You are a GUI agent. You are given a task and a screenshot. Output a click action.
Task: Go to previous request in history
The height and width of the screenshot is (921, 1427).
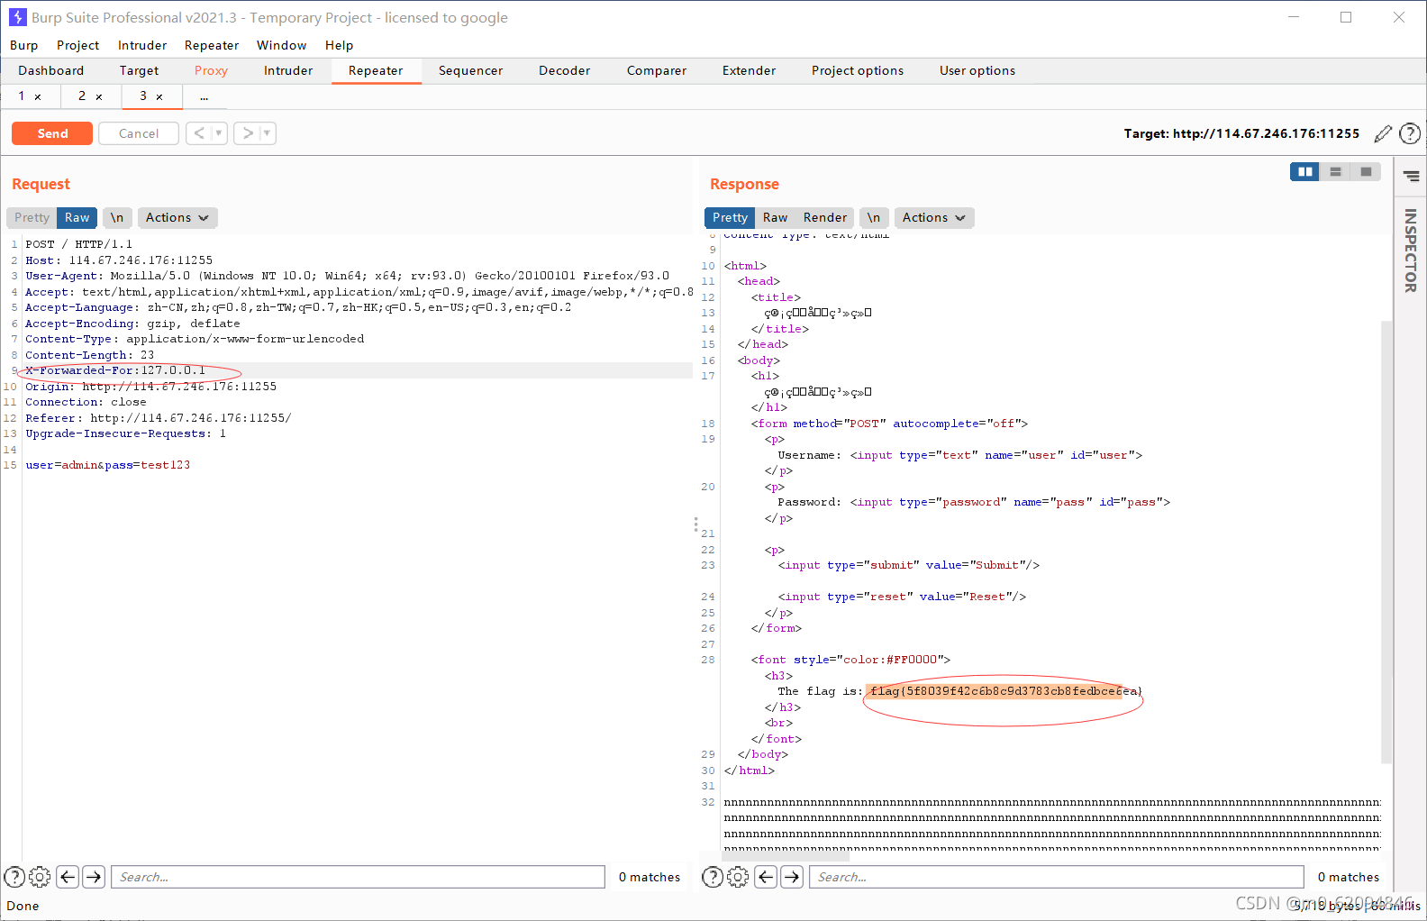click(199, 133)
